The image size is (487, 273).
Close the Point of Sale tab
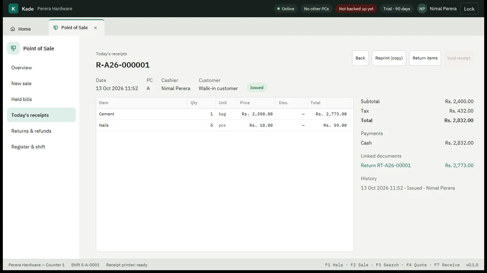point(96,28)
